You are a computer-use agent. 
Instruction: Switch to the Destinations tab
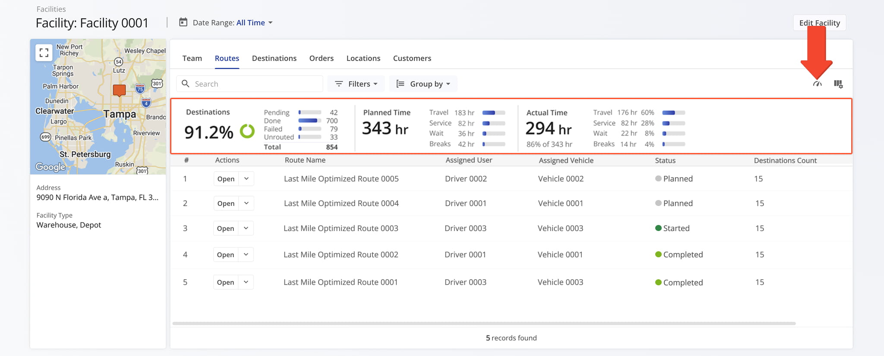tap(274, 58)
